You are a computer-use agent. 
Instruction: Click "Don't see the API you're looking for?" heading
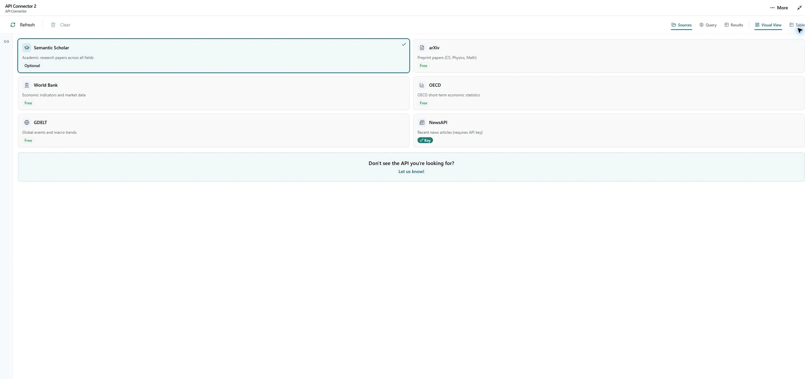coord(411,164)
